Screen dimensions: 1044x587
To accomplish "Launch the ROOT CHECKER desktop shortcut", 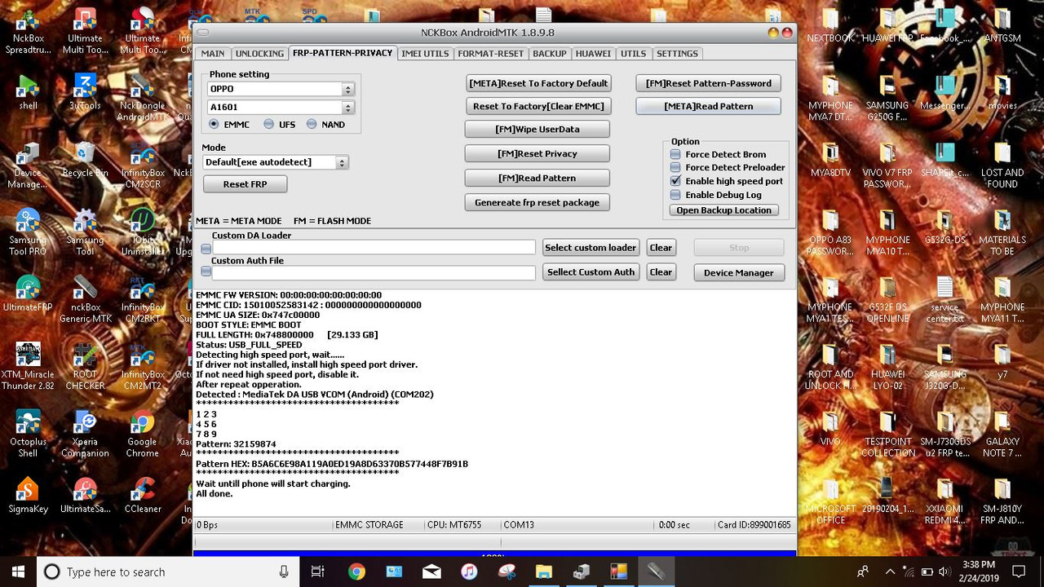I will pyautogui.click(x=85, y=367).
